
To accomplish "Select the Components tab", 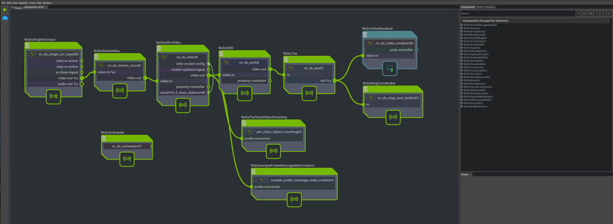I will click(x=468, y=7).
